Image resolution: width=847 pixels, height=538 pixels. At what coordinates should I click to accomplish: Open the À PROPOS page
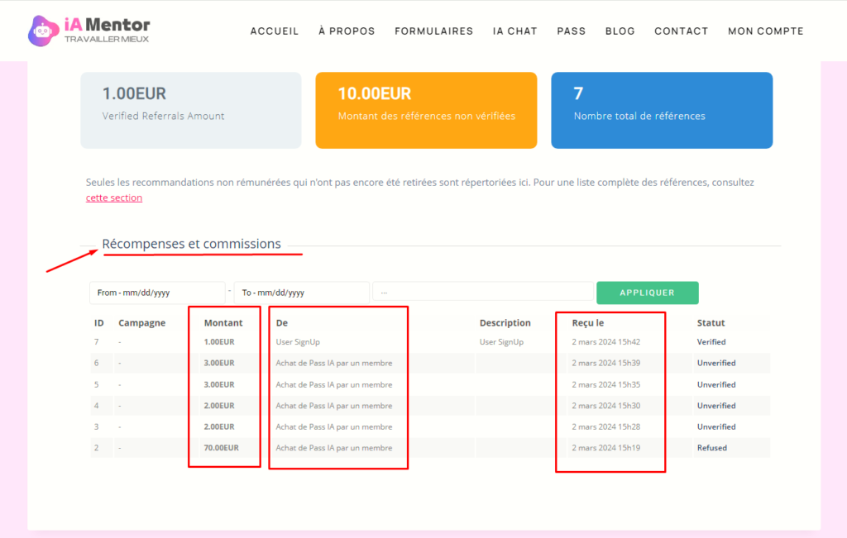[347, 31]
